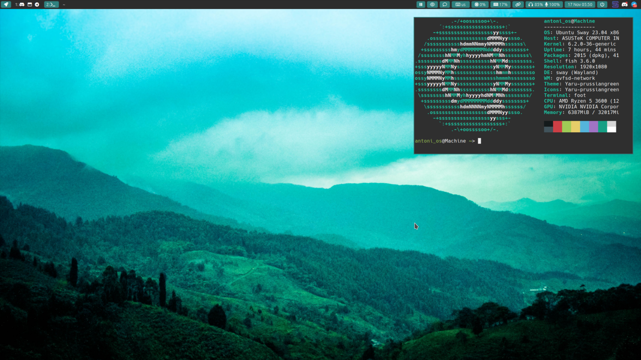The width and height of the screenshot is (641, 360).
Task: Open the power menu button
Action: (602, 4)
